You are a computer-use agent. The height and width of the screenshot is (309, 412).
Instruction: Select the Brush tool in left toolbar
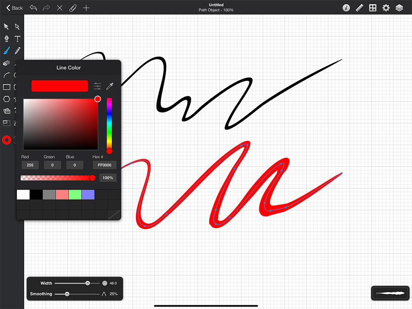point(7,51)
